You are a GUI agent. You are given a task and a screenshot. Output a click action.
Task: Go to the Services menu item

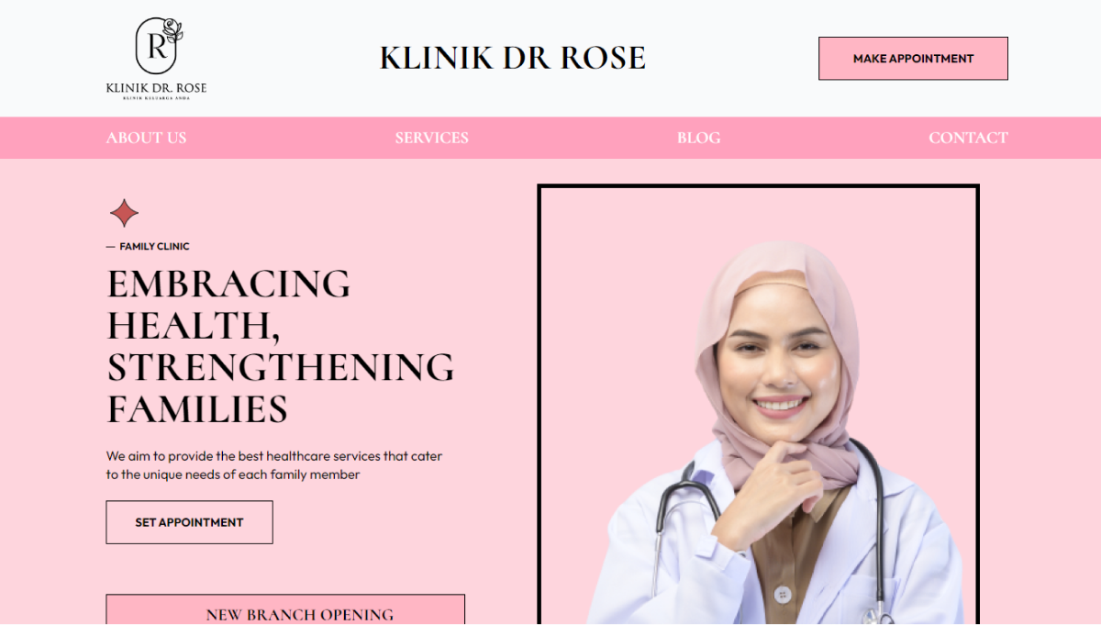tap(431, 138)
